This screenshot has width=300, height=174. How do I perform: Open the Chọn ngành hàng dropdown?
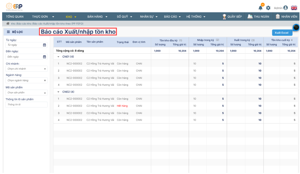(x=26, y=80)
